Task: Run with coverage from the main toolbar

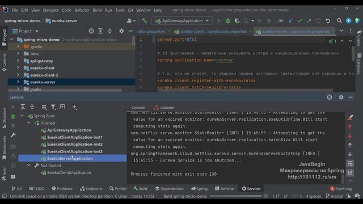Action: click(x=237, y=21)
